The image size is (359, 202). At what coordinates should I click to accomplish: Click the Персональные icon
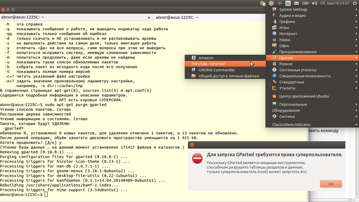(x=274, y=104)
